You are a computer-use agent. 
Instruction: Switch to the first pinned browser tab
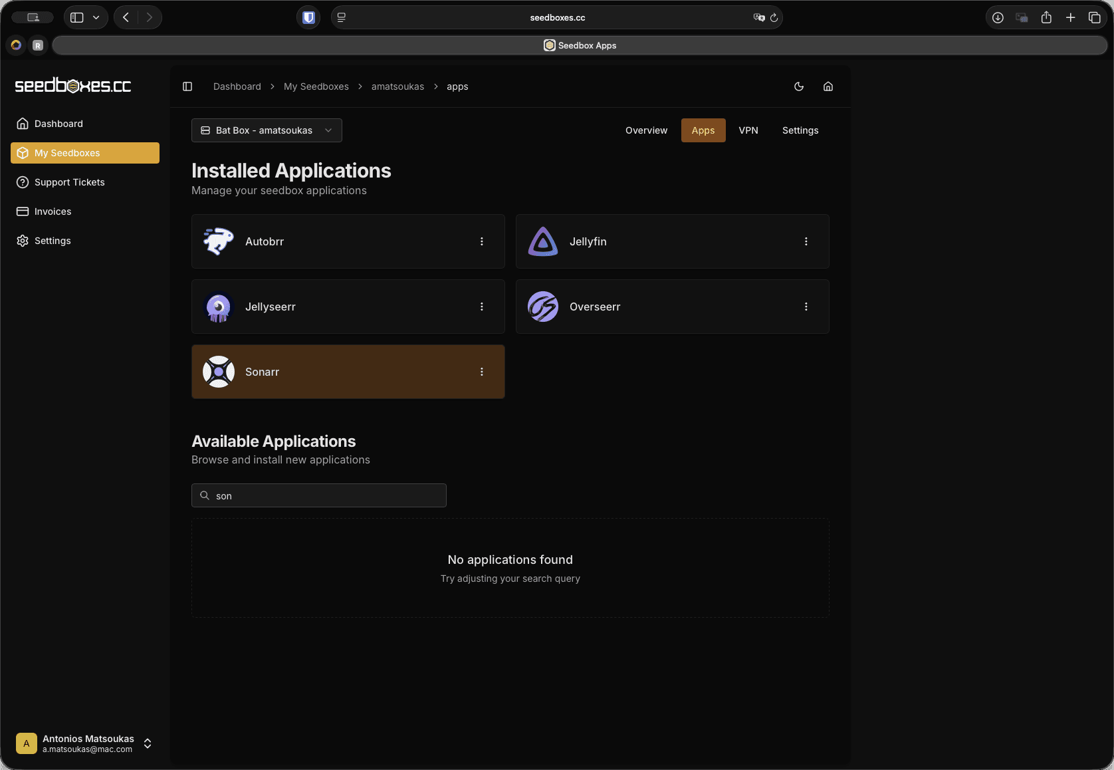[x=16, y=45]
